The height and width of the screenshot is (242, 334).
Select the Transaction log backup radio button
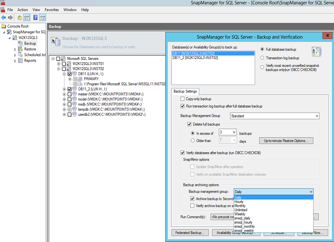262,58
